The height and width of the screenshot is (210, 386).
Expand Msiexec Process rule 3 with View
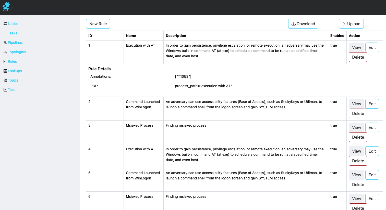[x=356, y=127]
